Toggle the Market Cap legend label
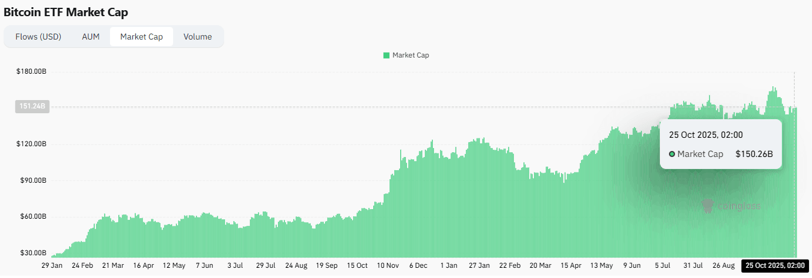Screen dimensions: 812x278 coord(411,55)
